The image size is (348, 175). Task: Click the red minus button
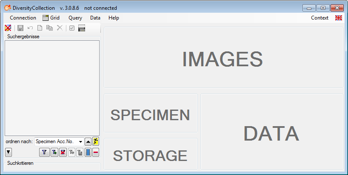(x=96, y=152)
